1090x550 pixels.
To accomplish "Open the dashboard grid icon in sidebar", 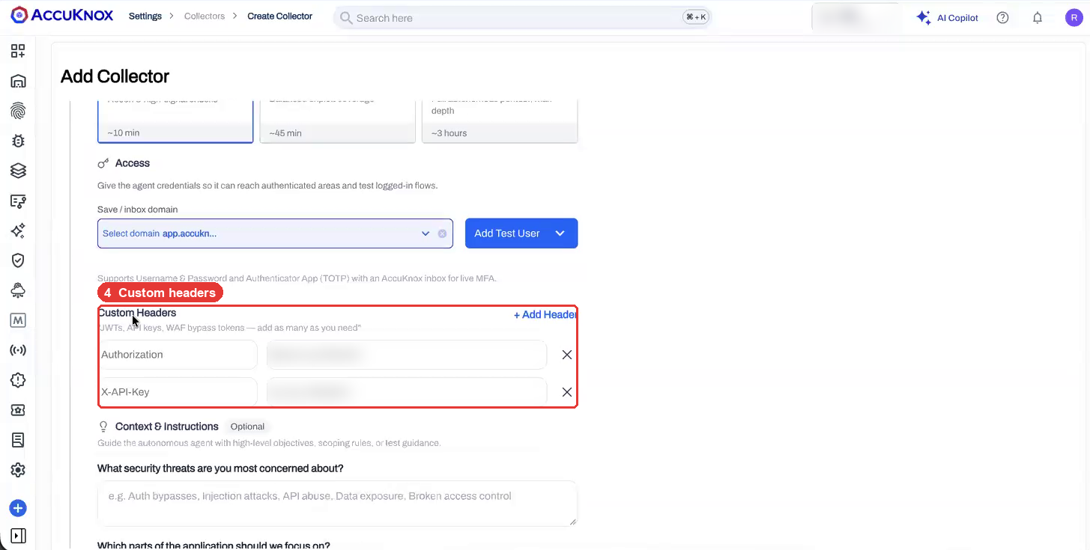I will [18, 51].
